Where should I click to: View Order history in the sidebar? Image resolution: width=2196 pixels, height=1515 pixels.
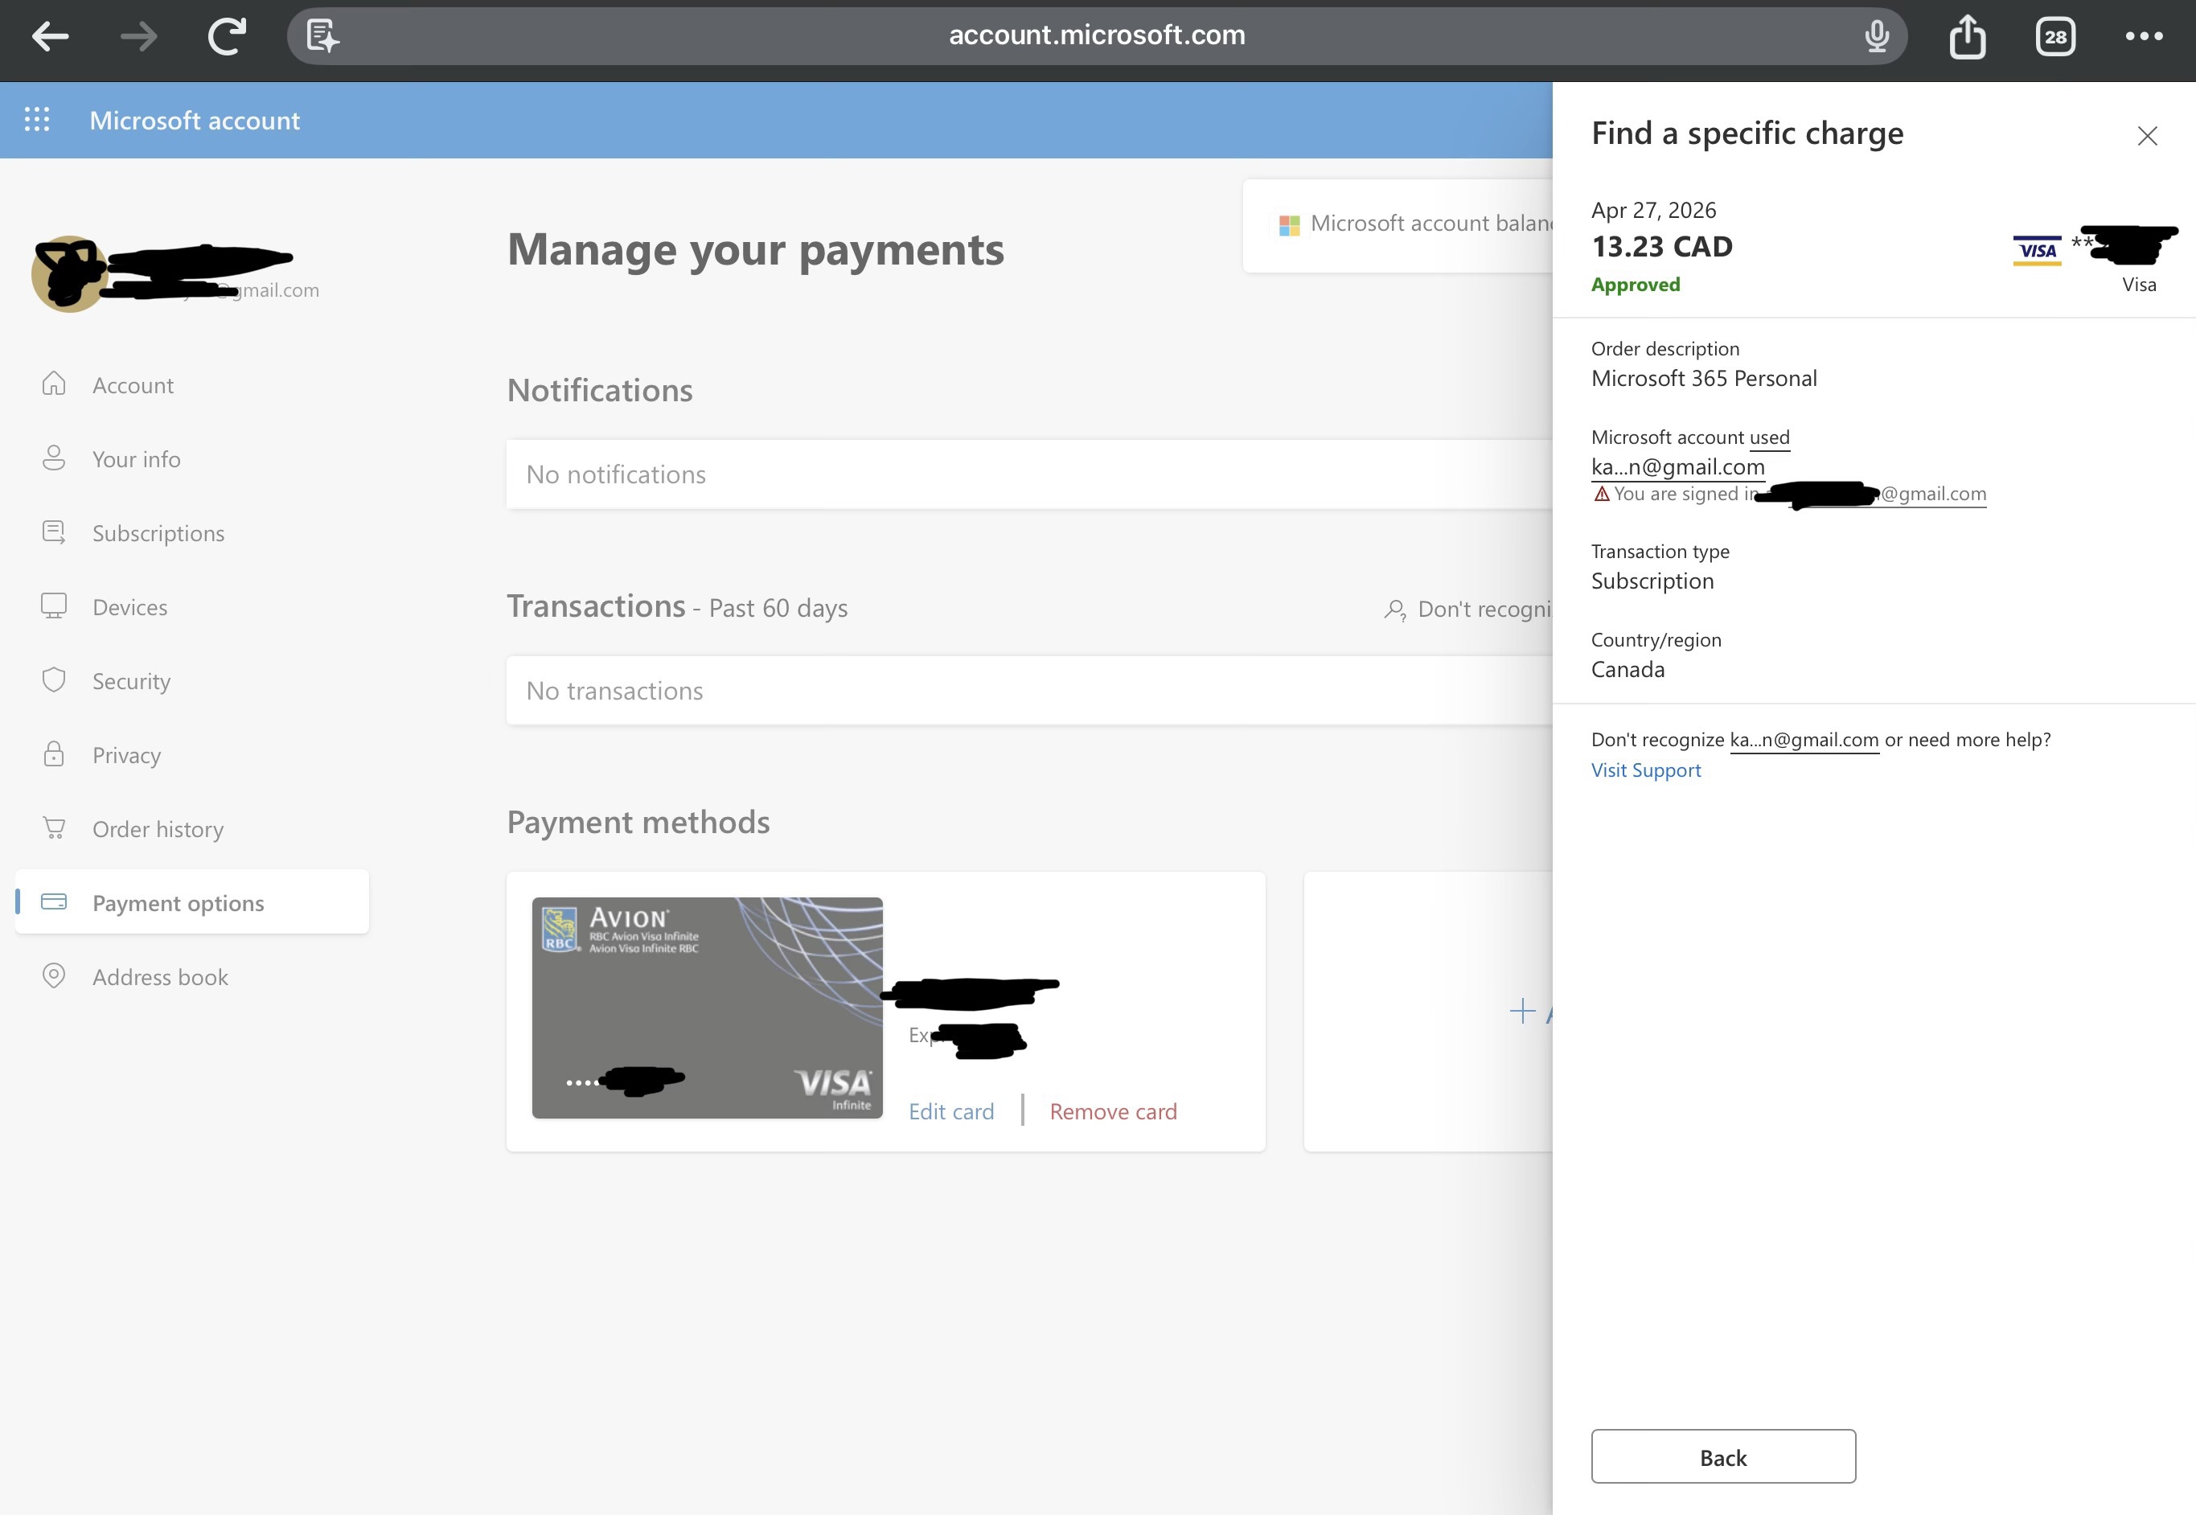pyautogui.click(x=158, y=830)
